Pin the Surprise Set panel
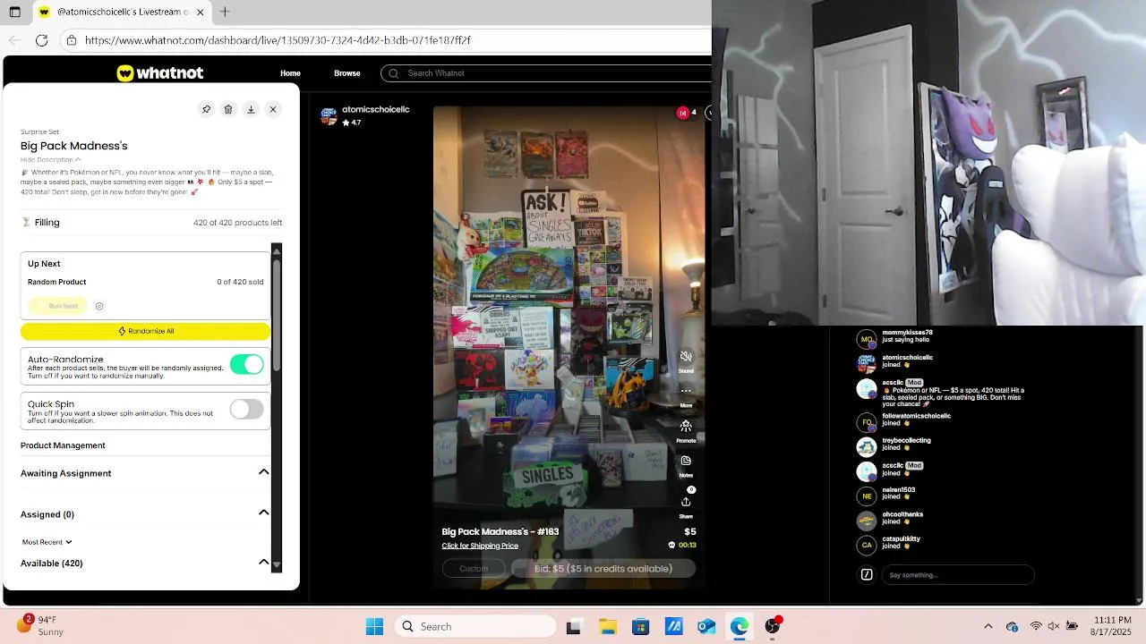Screen dimensions: 1146x644 click(206, 109)
